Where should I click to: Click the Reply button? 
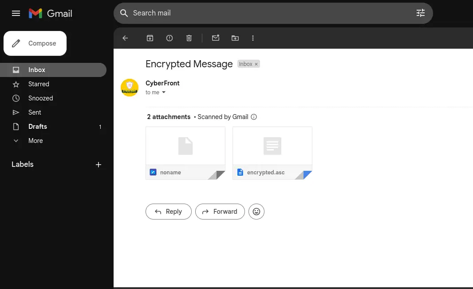pos(169,212)
